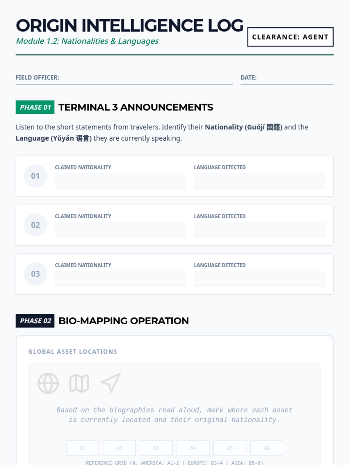Click Language Detected field for entry 02
This screenshot has height=465, width=349.
tap(259, 230)
